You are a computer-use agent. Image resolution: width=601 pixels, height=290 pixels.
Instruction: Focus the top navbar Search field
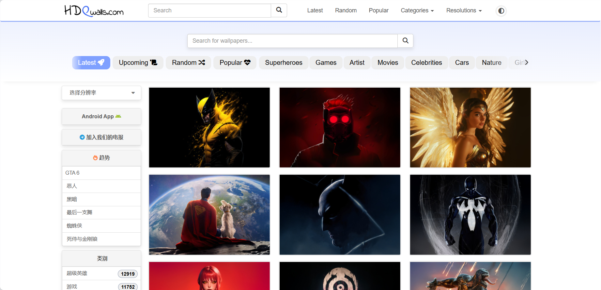tap(209, 10)
